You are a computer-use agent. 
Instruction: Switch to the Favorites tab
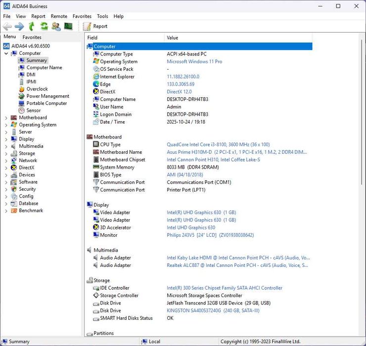(32, 37)
